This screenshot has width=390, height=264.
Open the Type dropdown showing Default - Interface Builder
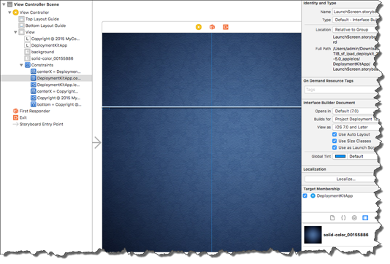click(x=356, y=20)
